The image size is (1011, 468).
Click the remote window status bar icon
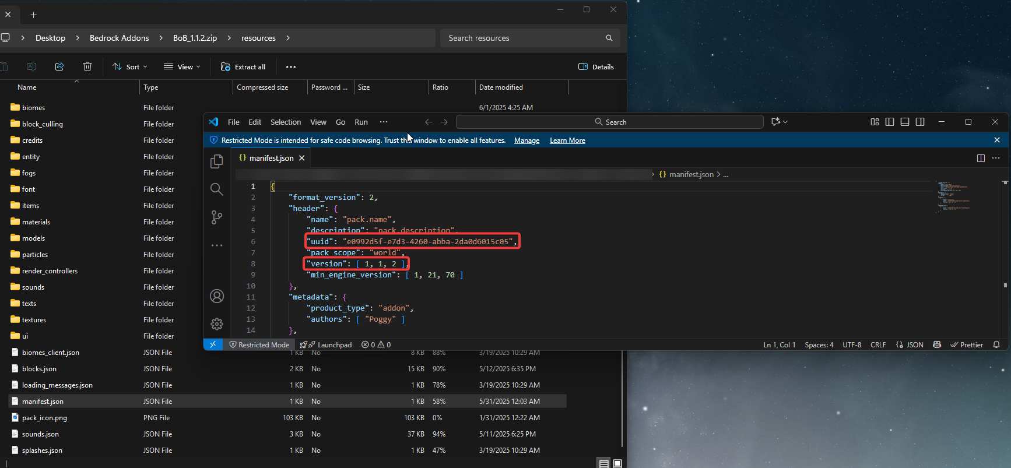213,344
